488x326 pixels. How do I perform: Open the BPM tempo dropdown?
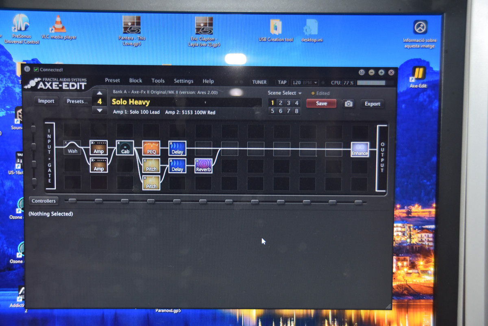coord(316,83)
